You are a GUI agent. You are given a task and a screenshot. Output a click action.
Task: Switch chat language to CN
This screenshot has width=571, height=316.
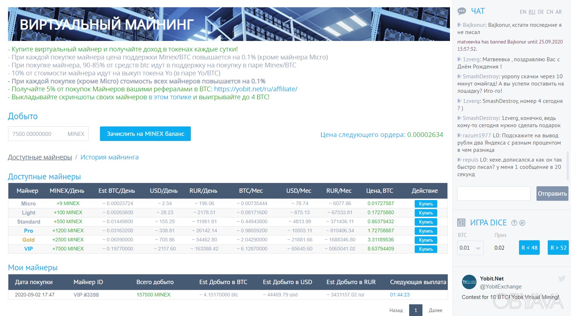550,12
